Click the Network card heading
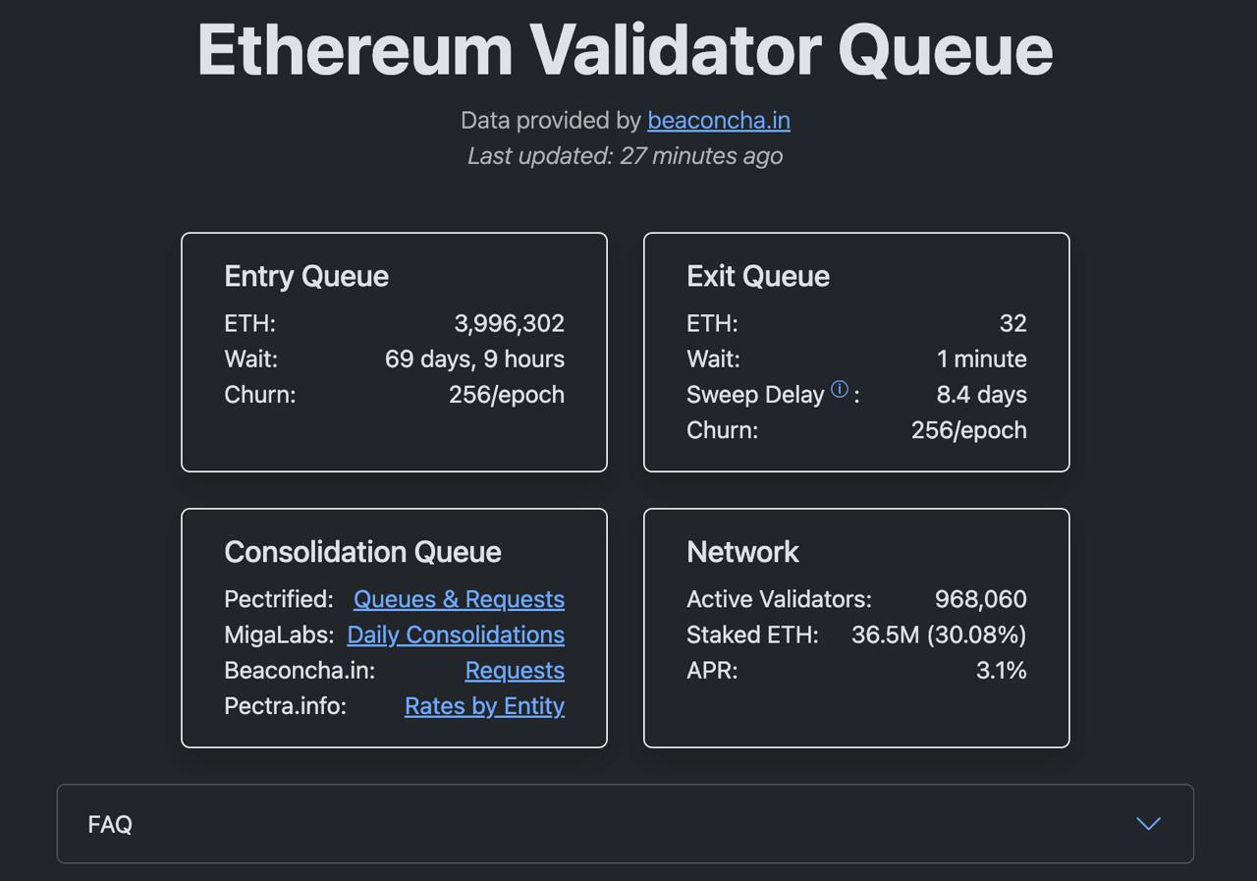Viewport: 1257px width, 881px height. click(742, 552)
